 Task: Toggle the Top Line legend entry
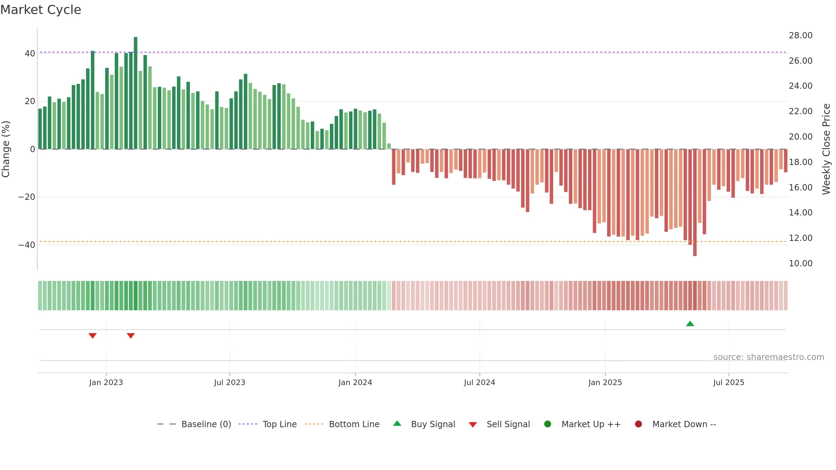[268, 424]
